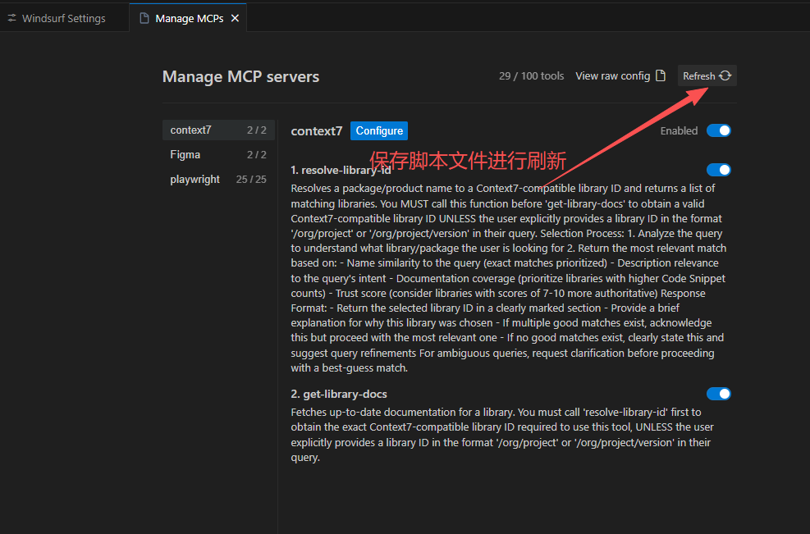Toggle the context7 Enabled switch
810x534 pixels.
coord(719,130)
